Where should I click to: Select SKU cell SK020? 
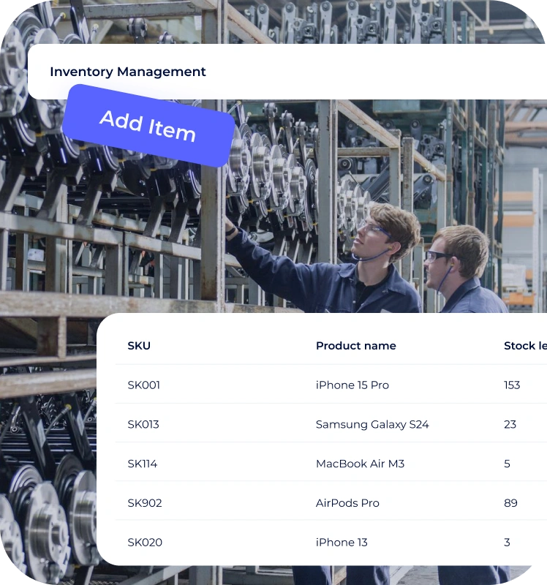(145, 543)
